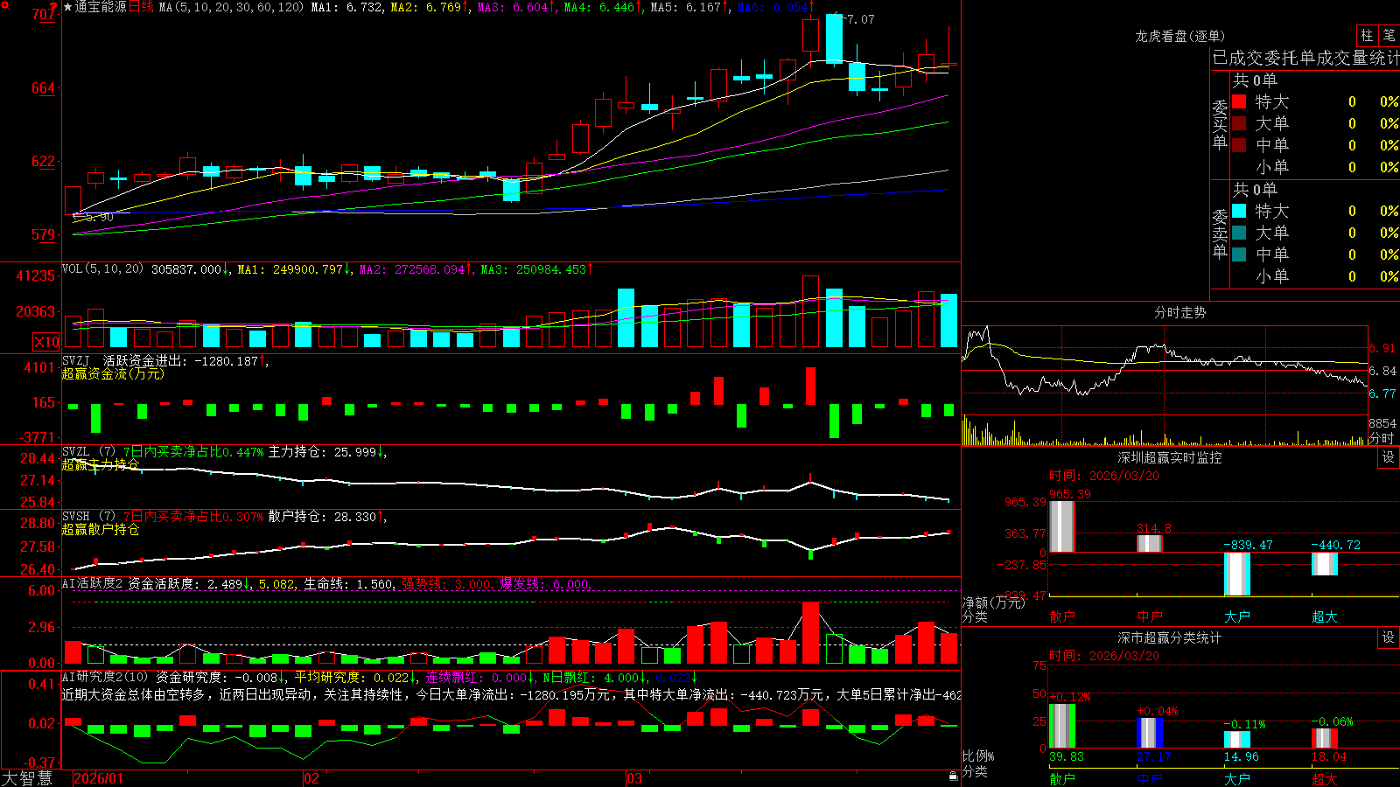Click the 已成交委托单成交量统计 header

1305,58
